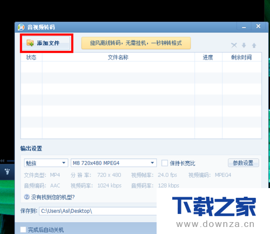
Task: Click the move up arrow icon
Action: 254,45
